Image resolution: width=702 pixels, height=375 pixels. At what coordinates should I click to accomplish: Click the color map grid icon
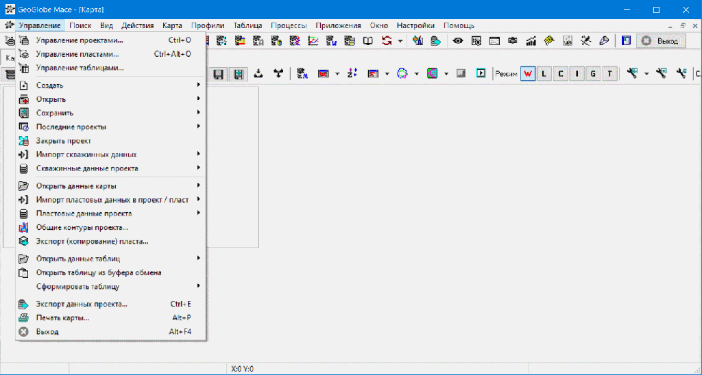click(432, 74)
